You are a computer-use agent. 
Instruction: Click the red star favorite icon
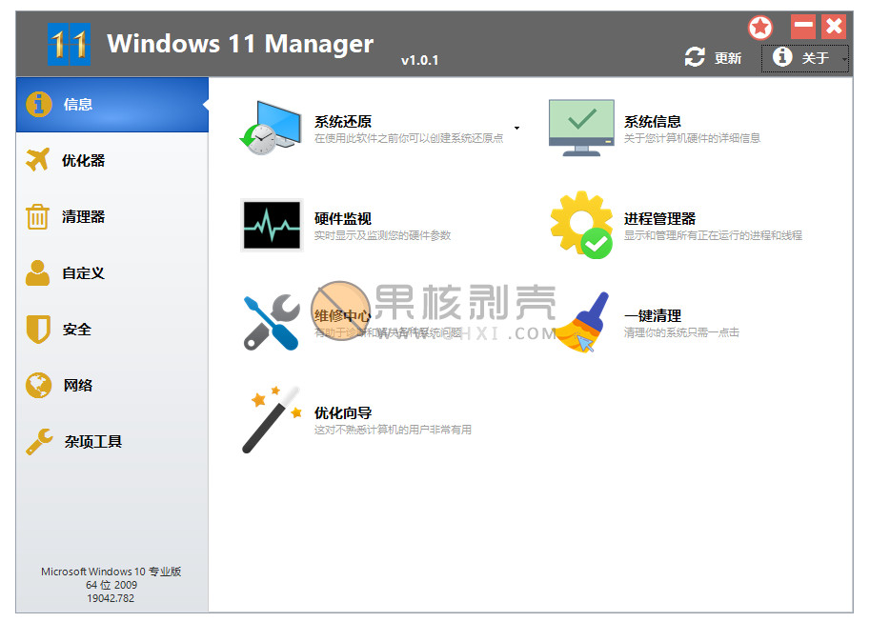click(x=759, y=27)
